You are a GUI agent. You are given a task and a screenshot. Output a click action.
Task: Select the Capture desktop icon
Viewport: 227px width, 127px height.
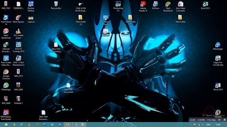point(31,19)
